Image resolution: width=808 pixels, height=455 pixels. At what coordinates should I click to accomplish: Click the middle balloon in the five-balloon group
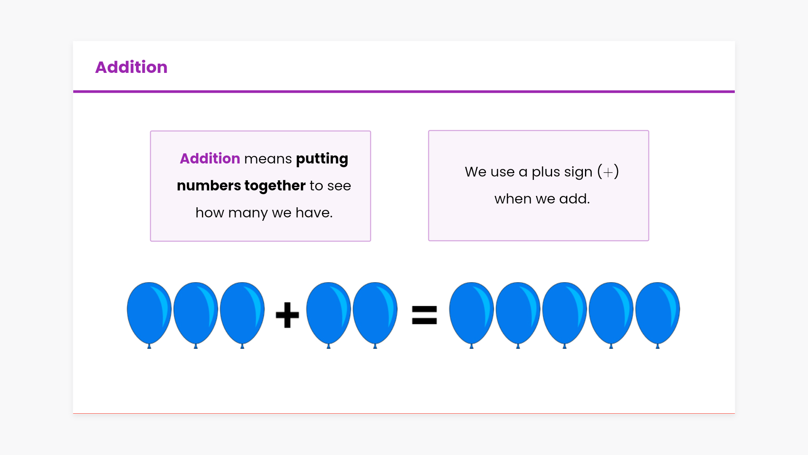click(564, 313)
